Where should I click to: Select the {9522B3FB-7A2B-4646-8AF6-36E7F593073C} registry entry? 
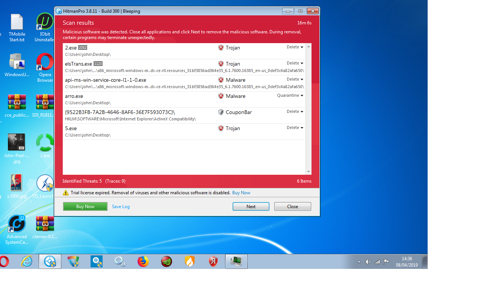click(x=120, y=112)
